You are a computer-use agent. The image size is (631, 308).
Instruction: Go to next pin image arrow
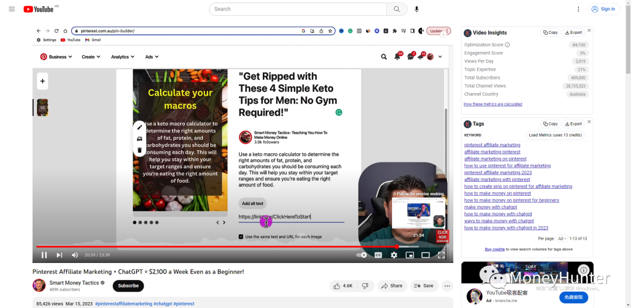[x=224, y=222]
